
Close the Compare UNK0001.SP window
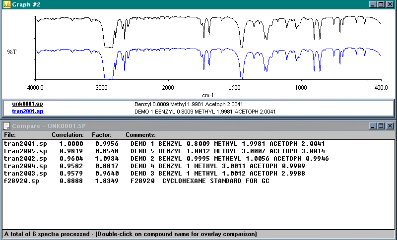[x=390, y=126]
